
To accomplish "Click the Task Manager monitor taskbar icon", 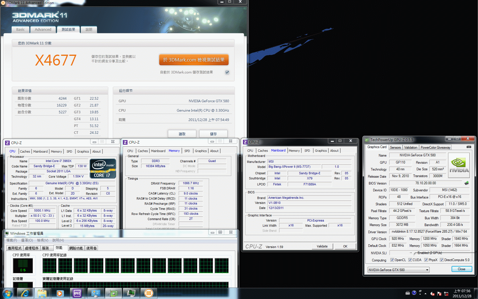I will (131, 293).
